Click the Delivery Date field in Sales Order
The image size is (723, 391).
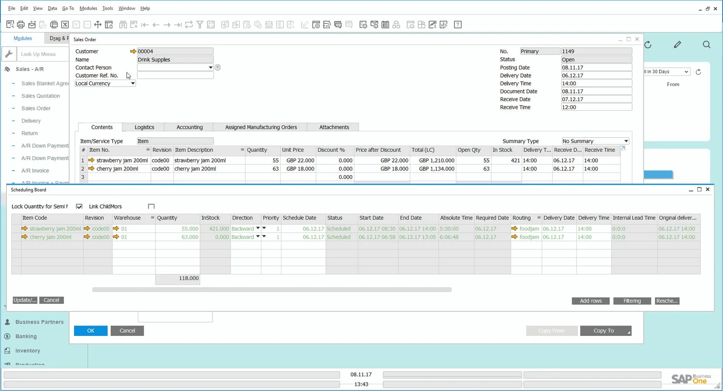(596, 75)
